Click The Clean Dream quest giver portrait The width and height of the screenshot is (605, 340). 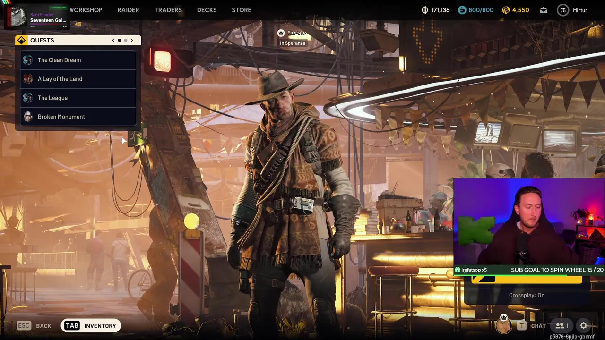28,60
